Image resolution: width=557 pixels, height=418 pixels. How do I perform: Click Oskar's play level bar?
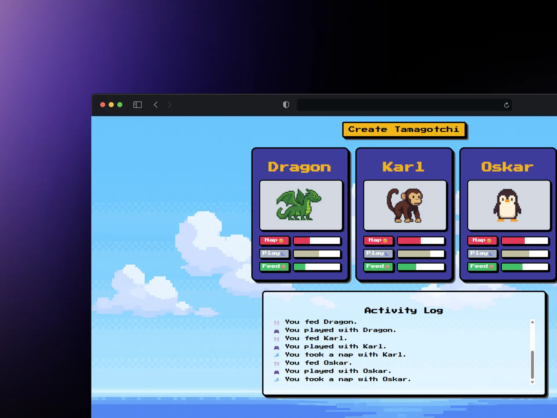525,254
